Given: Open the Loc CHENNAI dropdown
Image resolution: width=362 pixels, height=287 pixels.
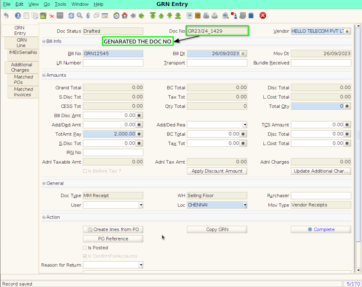Looking at the screenshot, I should tap(245, 205).
